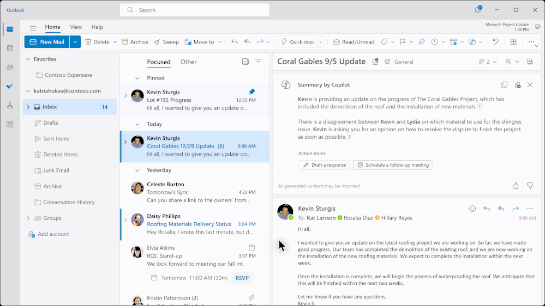This screenshot has width=545, height=306.
Task: Unpin the Lot #192 Progress email
Action: pos(251,91)
